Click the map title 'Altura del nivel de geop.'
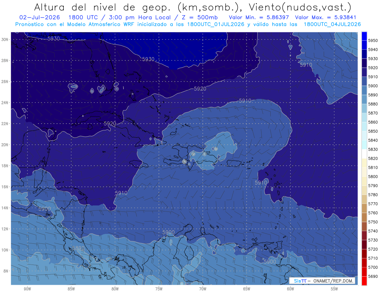Viewport: 379px width, 293px height. [102, 7]
